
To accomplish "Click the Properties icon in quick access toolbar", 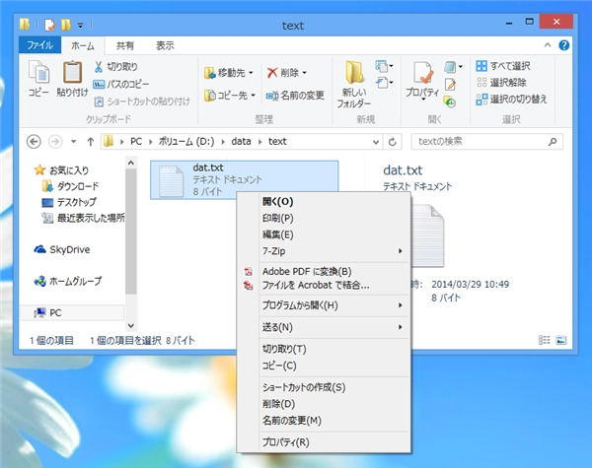I will tap(49, 25).
